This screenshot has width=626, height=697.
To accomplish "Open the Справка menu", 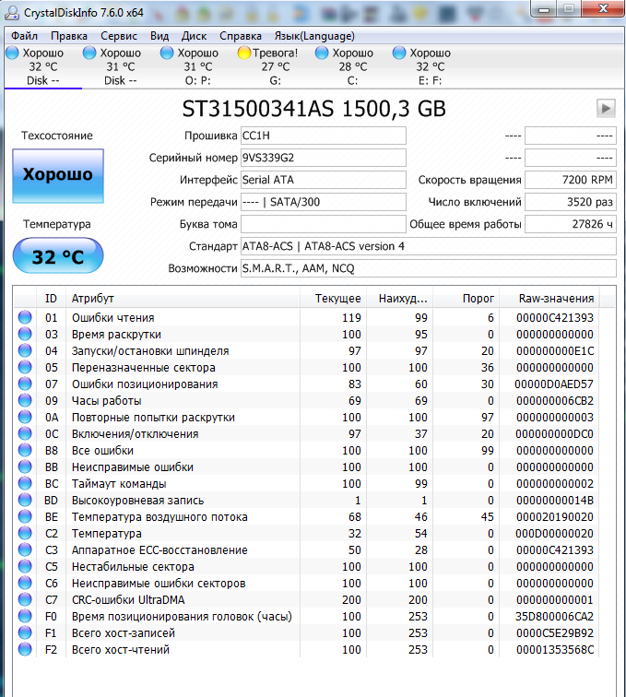I will pyautogui.click(x=241, y=36).
